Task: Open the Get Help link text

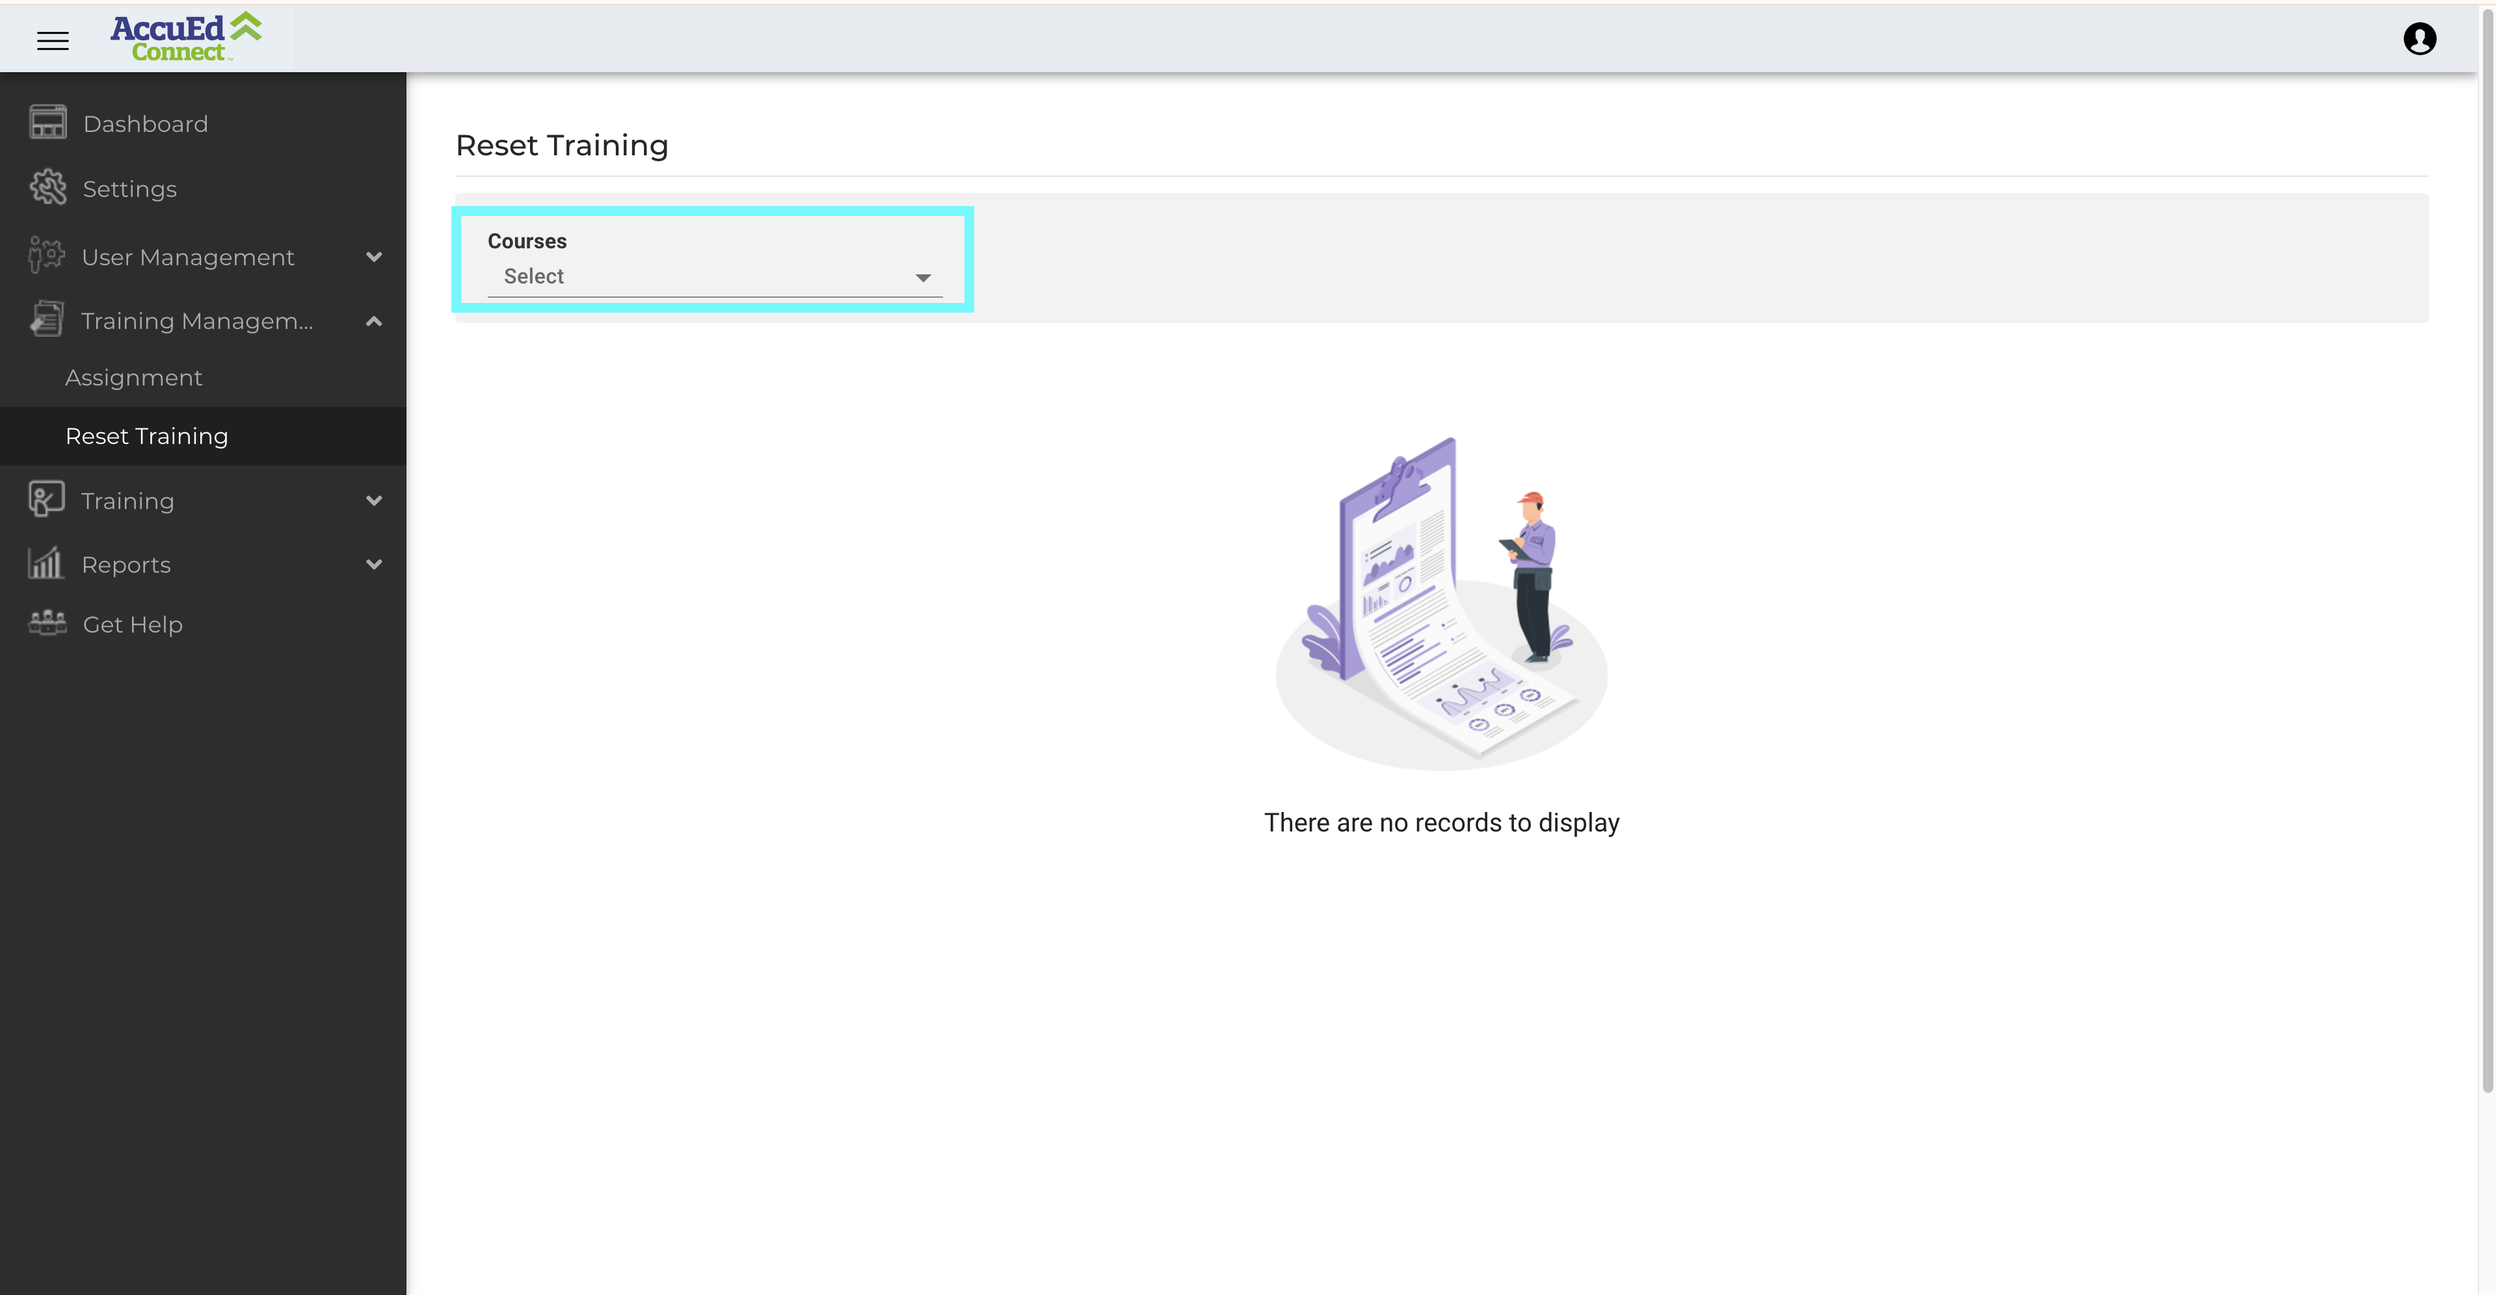Action: (x=133, y=625)
